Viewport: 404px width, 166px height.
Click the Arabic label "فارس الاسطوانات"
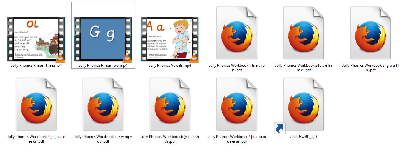click(x=304, y=137)
